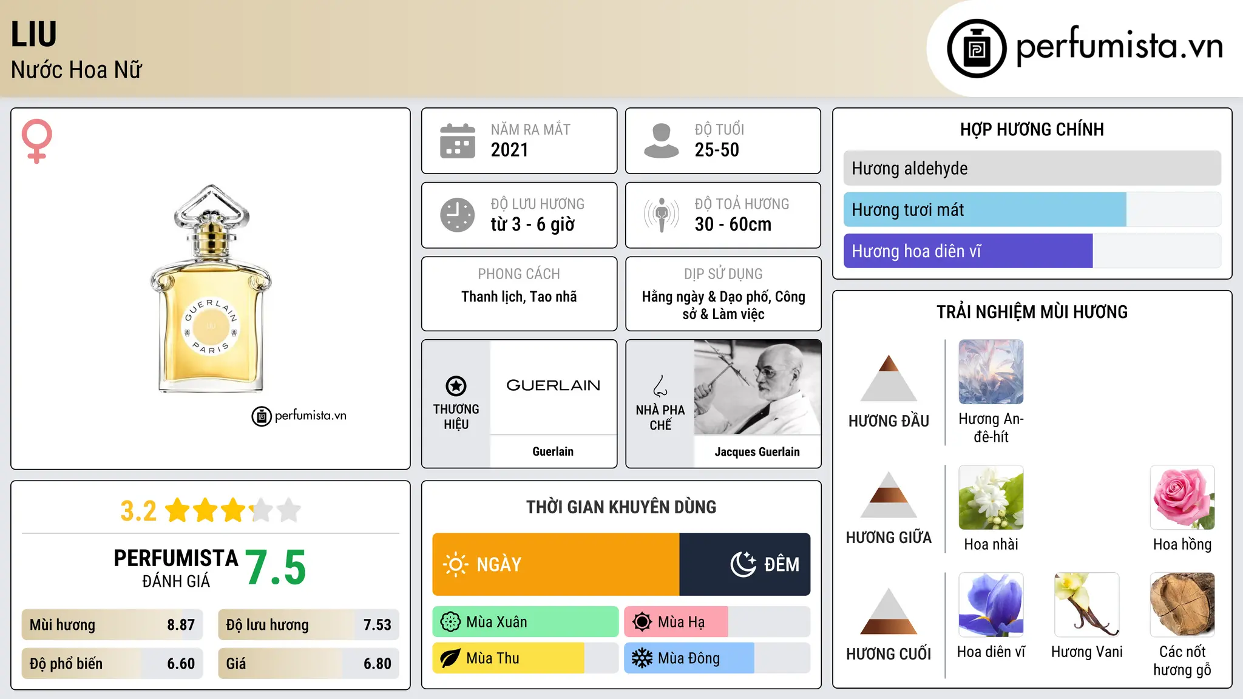Open the Hoa diên vĩ iris note image
Screen dimensions: 1243x699
point(991,605)
